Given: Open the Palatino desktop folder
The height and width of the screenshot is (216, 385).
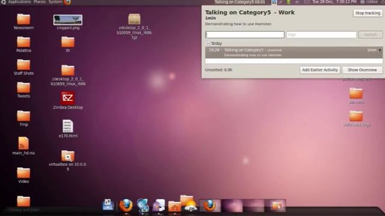Looking at the screenshot, I should point(23,42).
